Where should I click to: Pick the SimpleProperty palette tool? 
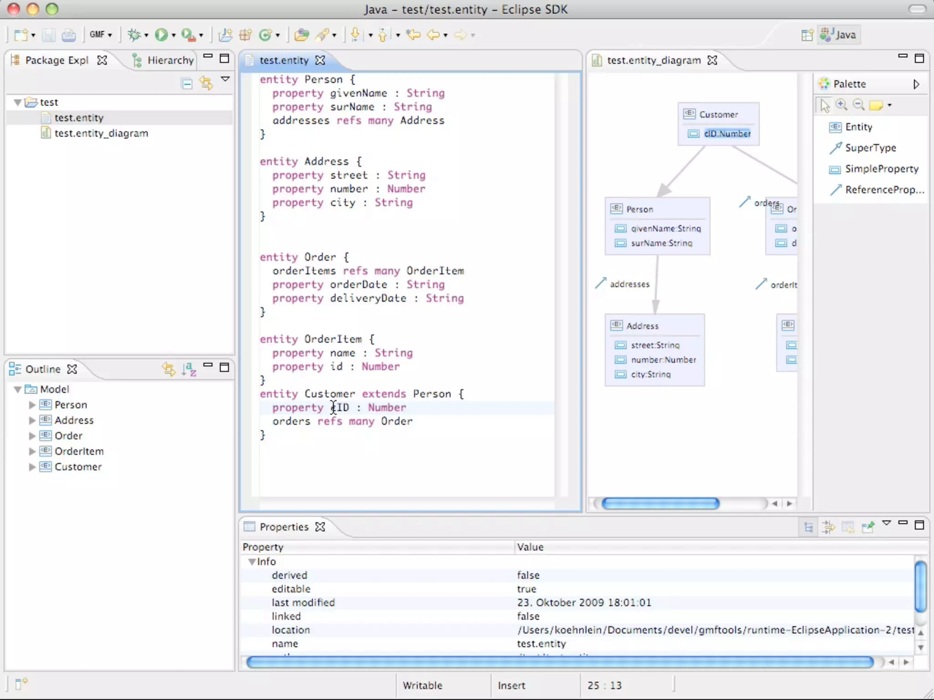pos(881,169)
